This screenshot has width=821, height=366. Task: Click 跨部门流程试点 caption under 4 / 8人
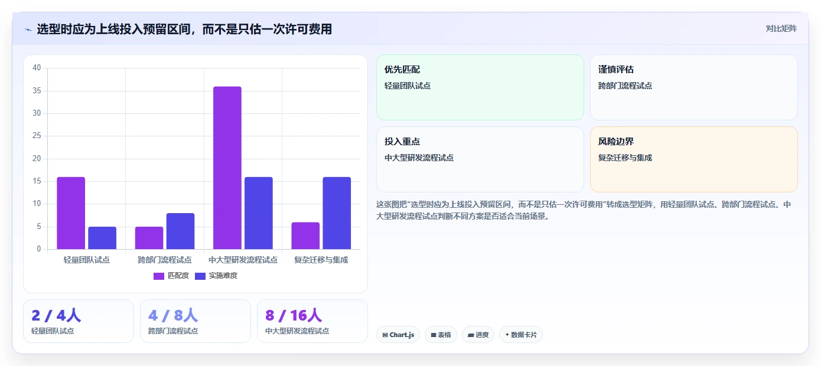point(173,331)
